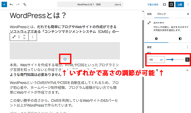Click the undo arrow icon
Screen dimensions: 191x113
tap(11, 5)
